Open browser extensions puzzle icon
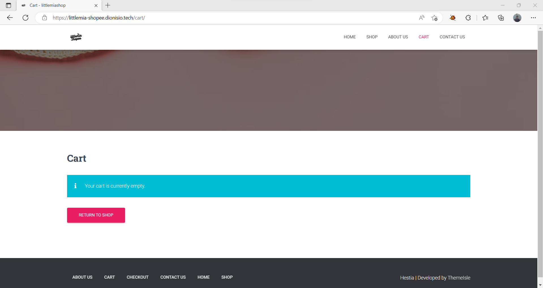Screen dimensions: 543x288 tap(468, 18)
